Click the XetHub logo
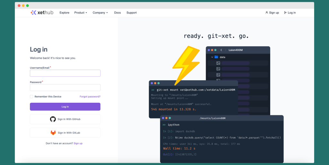Screen dimensions: 329x165 pyautogui.click(x=42, y=13)
